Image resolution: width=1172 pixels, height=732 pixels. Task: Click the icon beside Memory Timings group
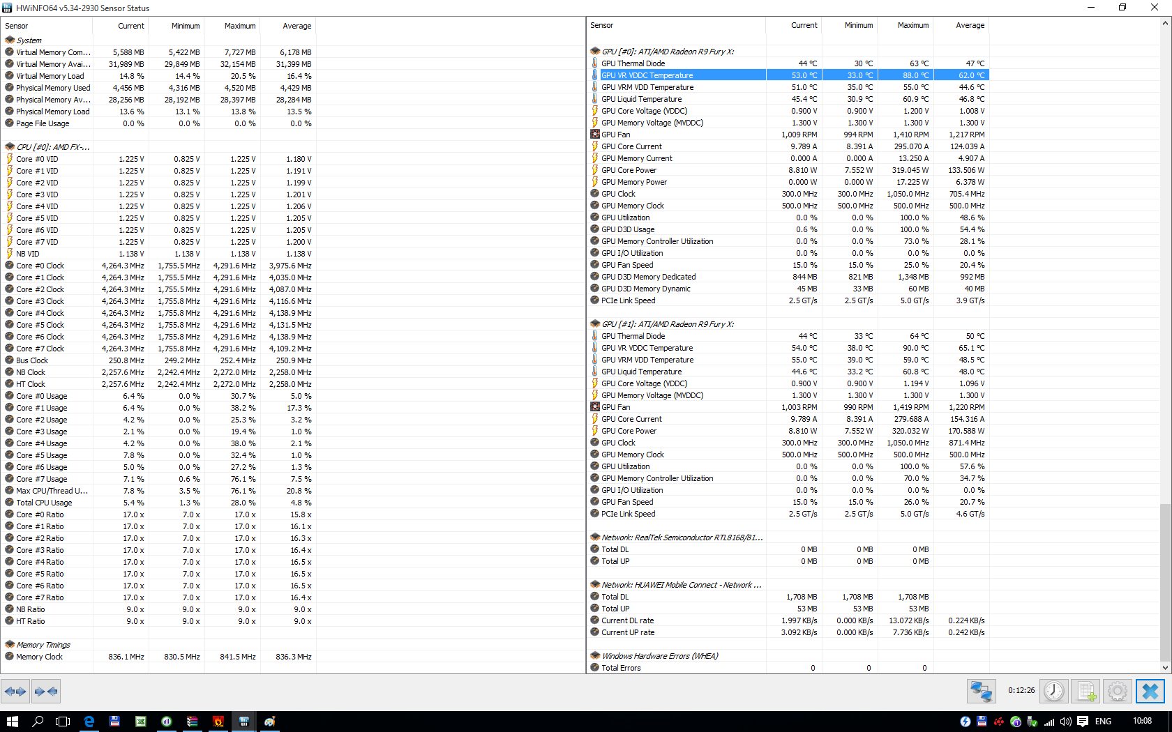pos(10,645)
